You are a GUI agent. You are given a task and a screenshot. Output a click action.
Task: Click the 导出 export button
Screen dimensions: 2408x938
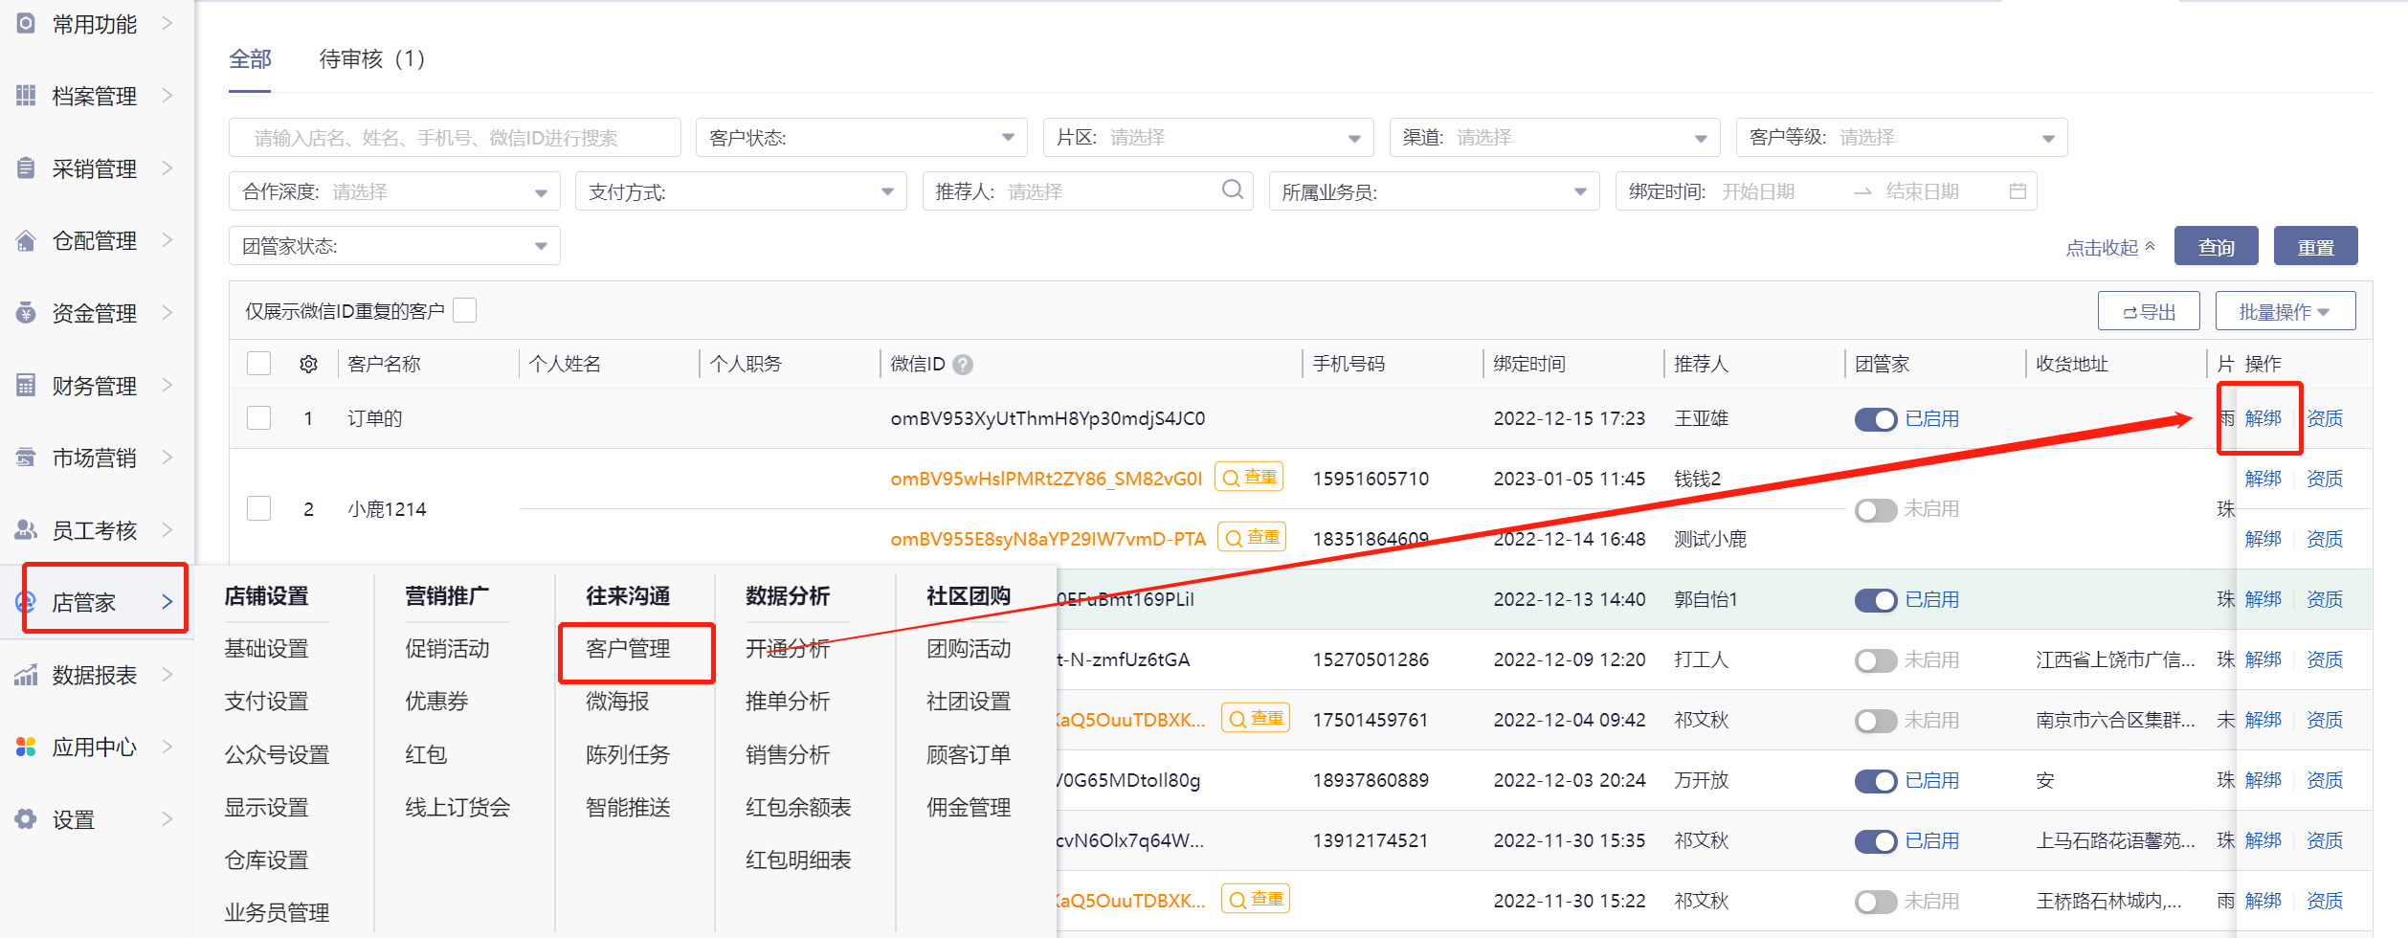point(2149,312)
